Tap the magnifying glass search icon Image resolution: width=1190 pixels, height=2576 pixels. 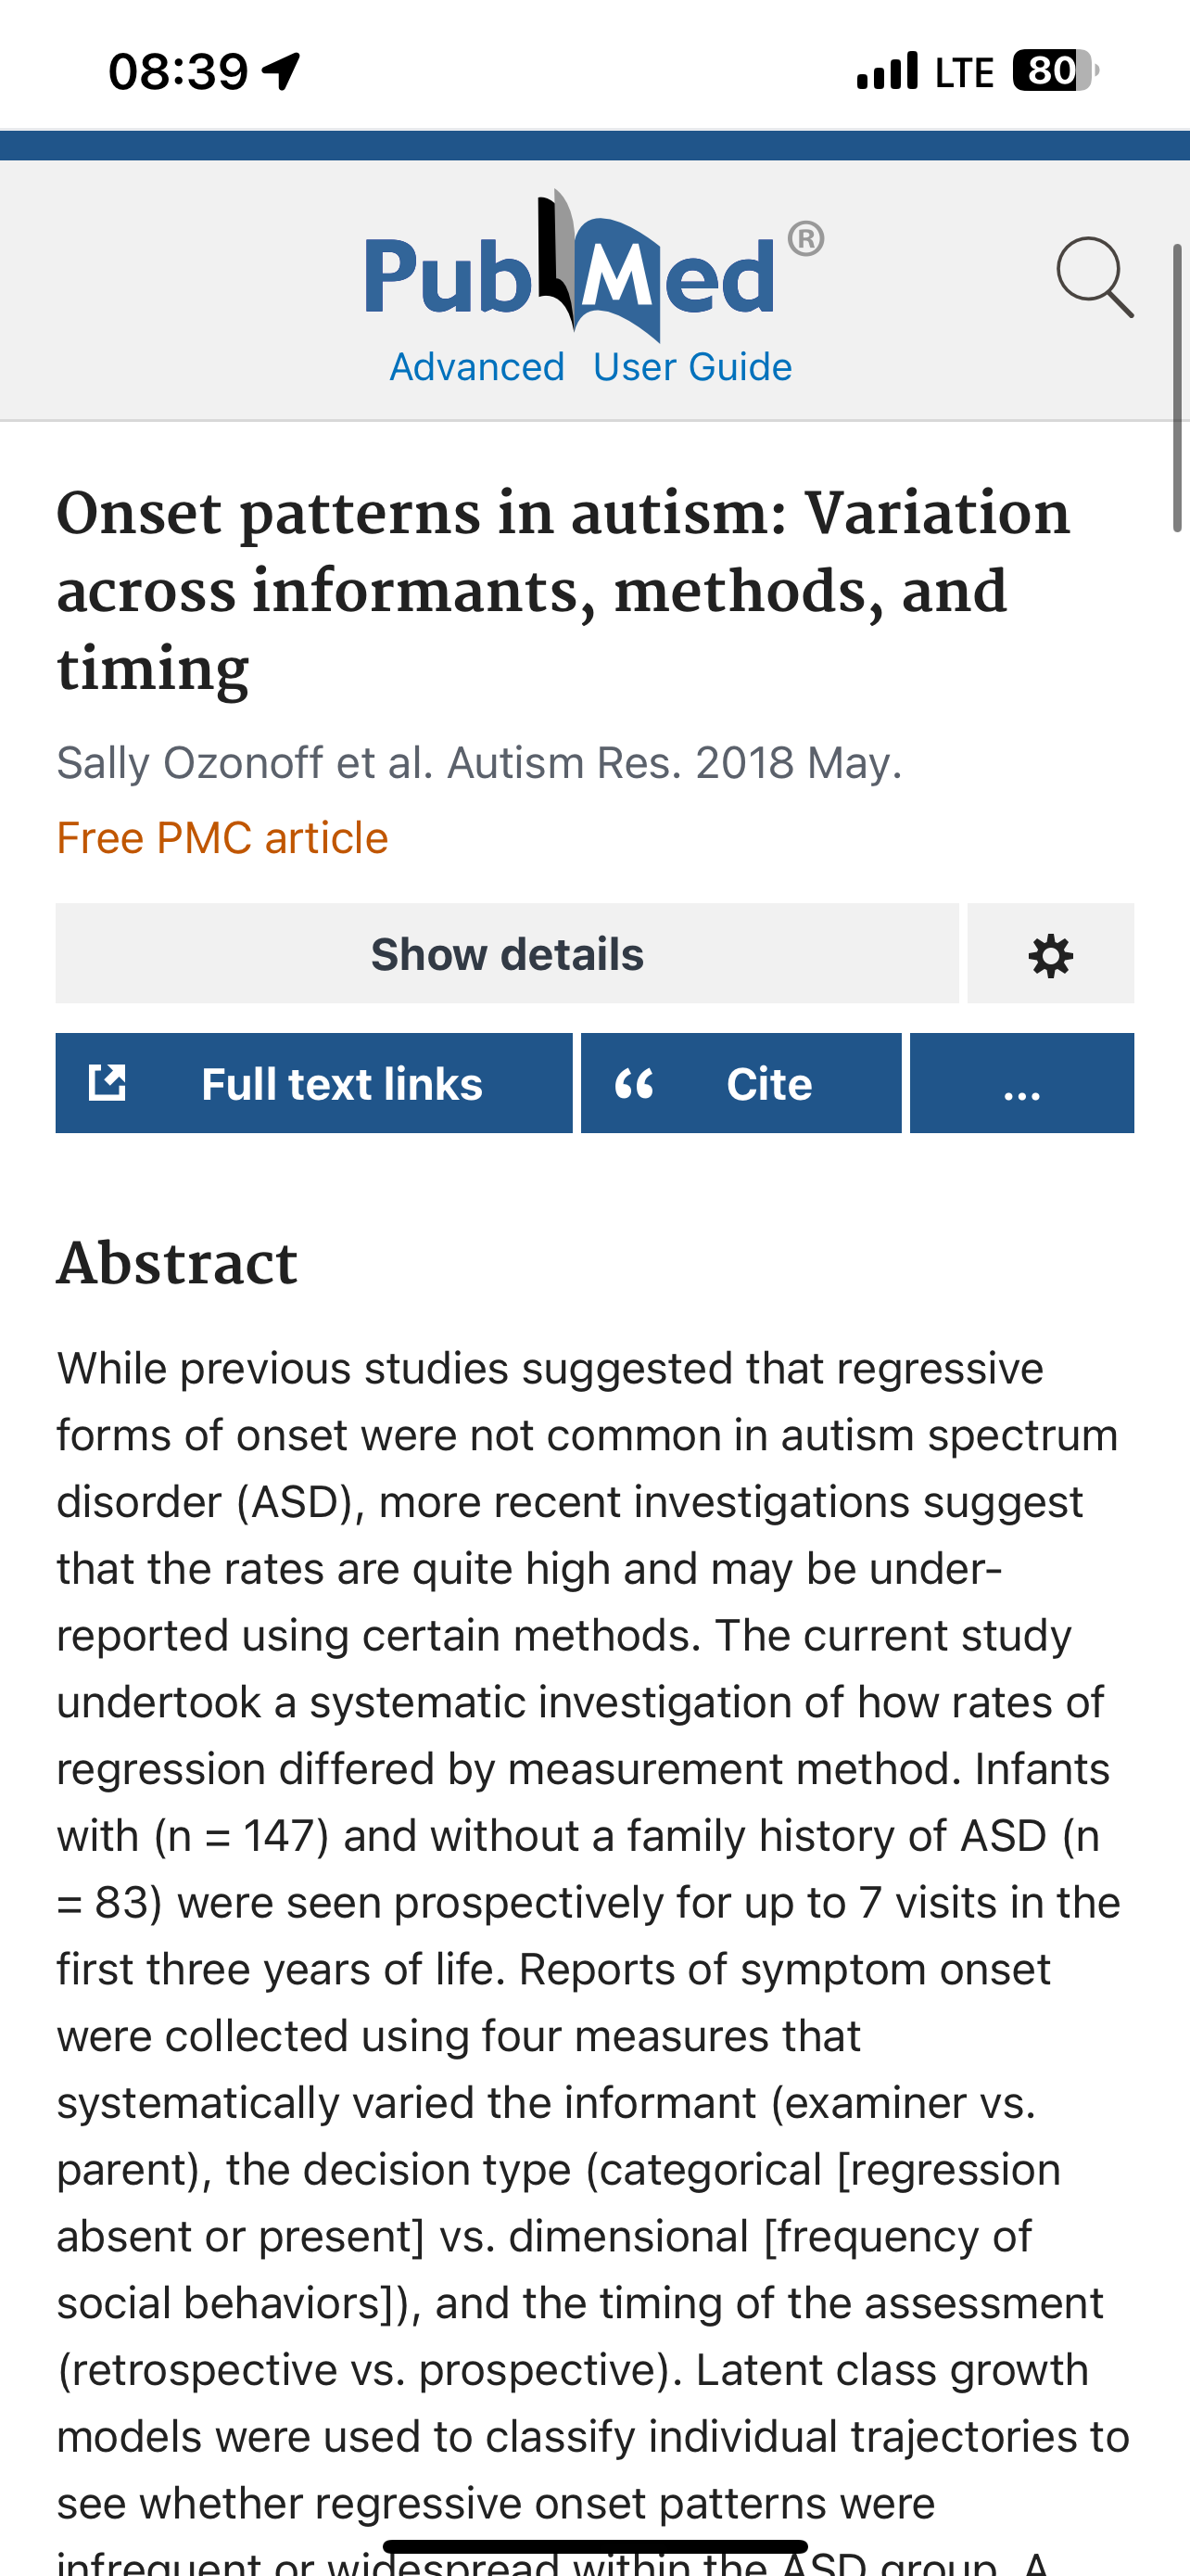(1095, 277)
